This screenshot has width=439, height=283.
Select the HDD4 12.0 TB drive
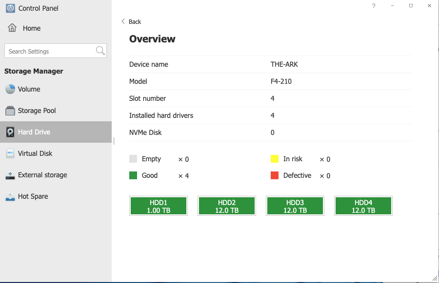point(363,206)
